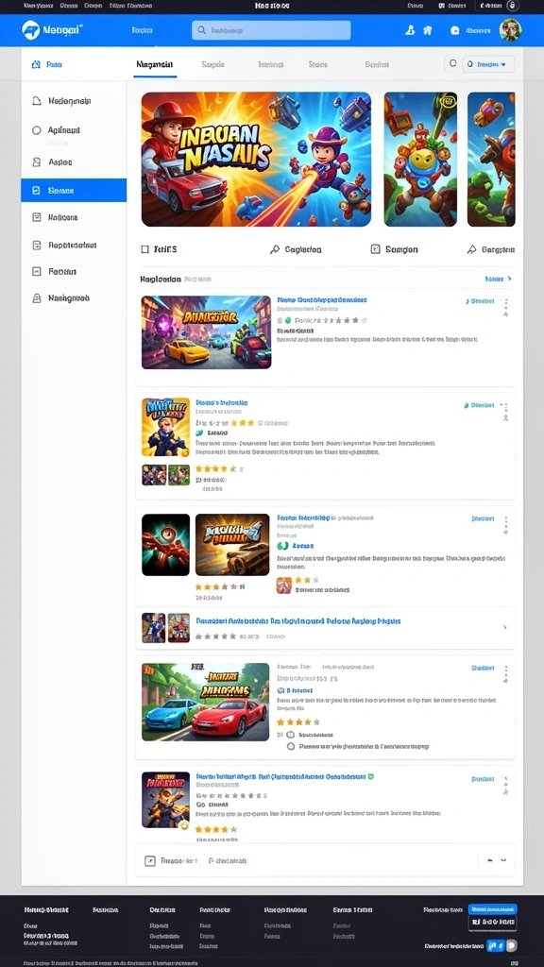Click the blue app logo in header
The width and height of the screenshot is (544, 967).
tap(30, 29)
